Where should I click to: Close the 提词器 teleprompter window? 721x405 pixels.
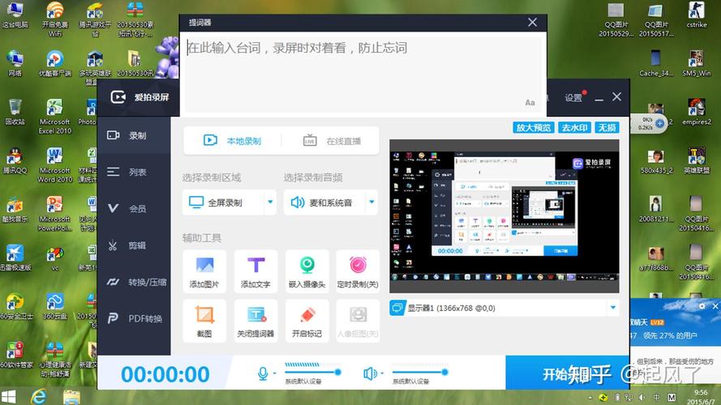[533, 22]
